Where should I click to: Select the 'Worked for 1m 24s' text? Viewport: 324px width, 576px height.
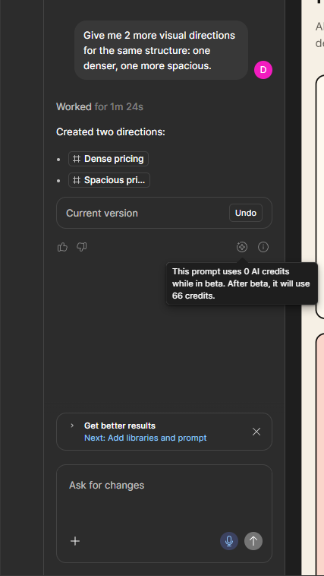pyautogui.click(x=99, y=107)
